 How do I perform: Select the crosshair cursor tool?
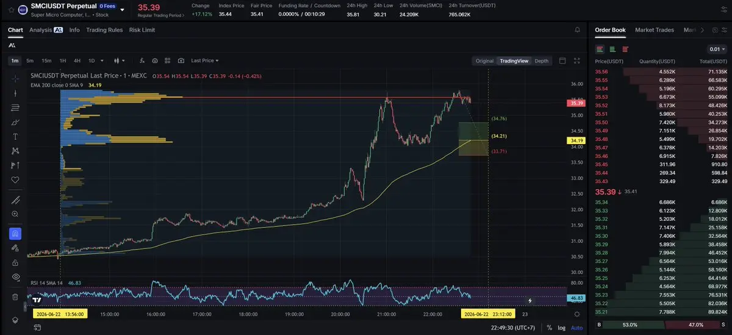click(15, 79)
